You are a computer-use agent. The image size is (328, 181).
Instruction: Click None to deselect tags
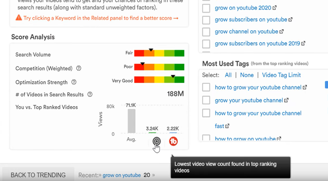pyautogui.click(x=247, y=75)
